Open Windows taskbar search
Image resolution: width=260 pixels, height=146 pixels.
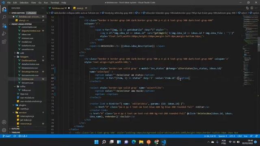[x=104, y=142]
